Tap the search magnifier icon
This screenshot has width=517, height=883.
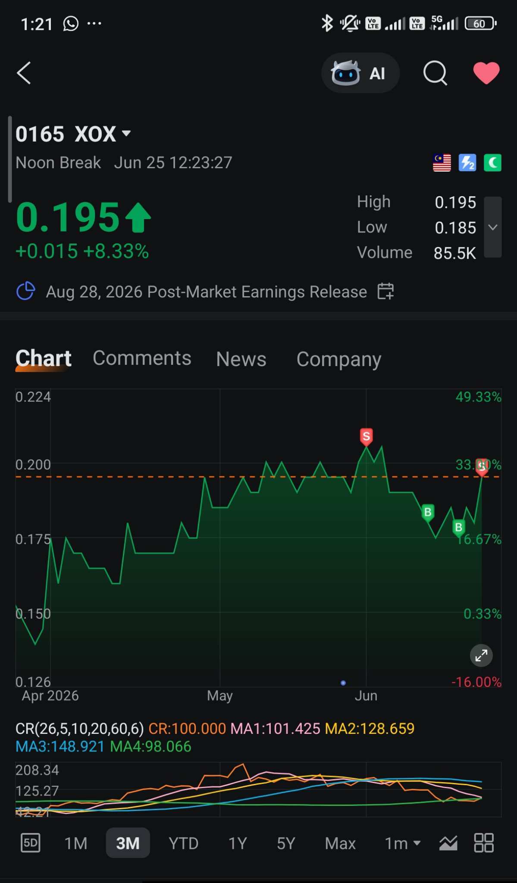[435, 73]
